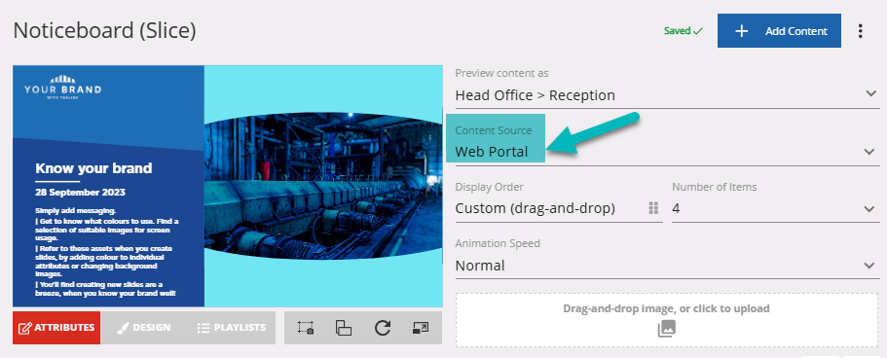Open the Animation Speed dropdown

667,266
